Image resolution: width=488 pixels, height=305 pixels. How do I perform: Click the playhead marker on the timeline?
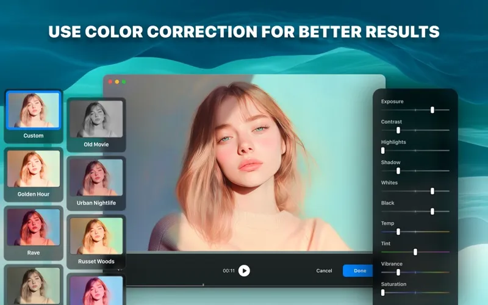[203, 284]
